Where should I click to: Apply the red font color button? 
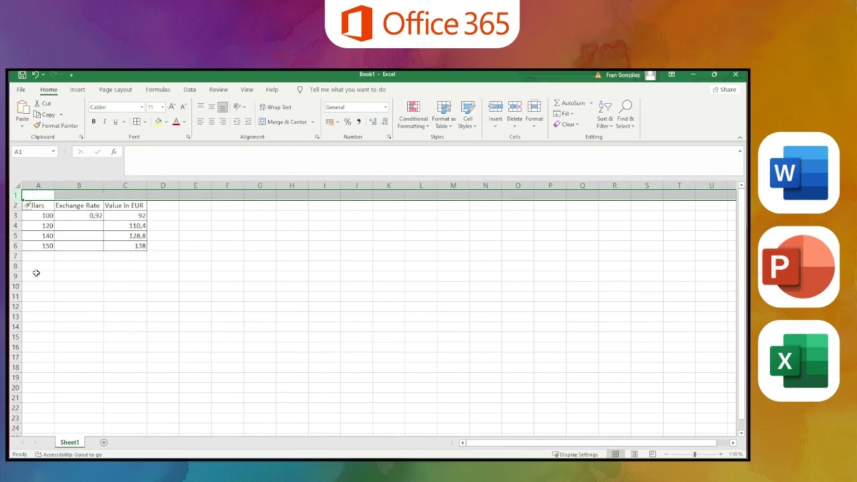pos(176,122)
